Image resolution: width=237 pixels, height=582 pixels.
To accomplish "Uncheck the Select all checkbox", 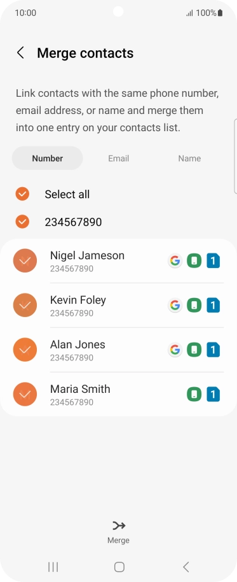I will click(22, 194).
